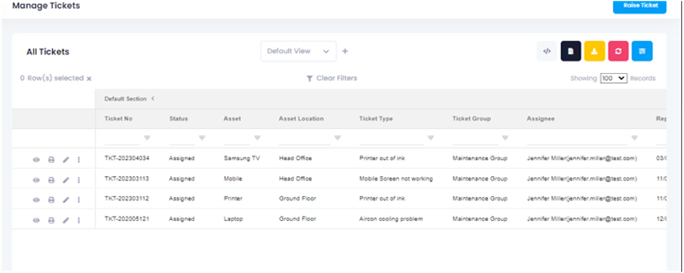Screen dimensions: 684x273
Task: Clear row selection with the x icon
Action: [89, 79]
